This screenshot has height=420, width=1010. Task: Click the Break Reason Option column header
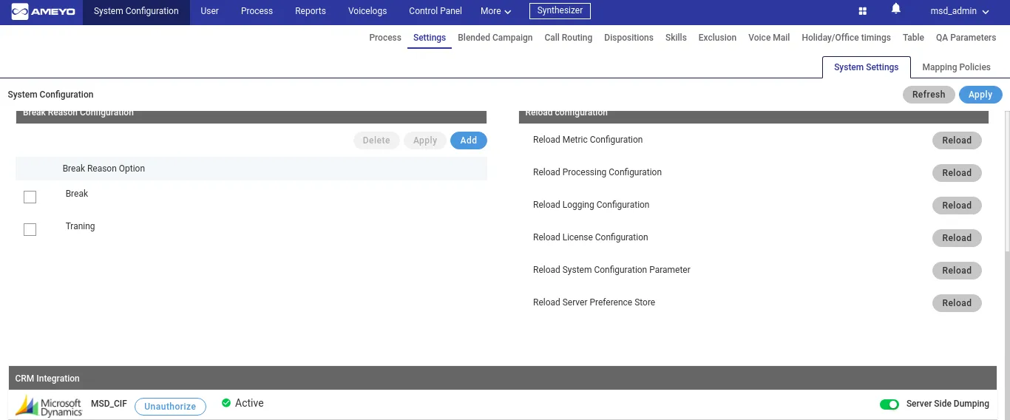(104, 169)
